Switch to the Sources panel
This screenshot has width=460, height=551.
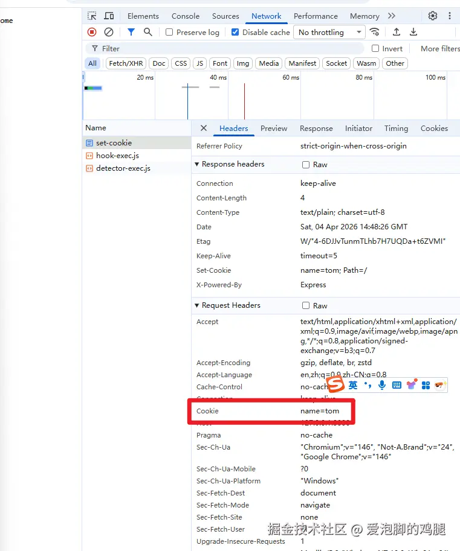225,16
